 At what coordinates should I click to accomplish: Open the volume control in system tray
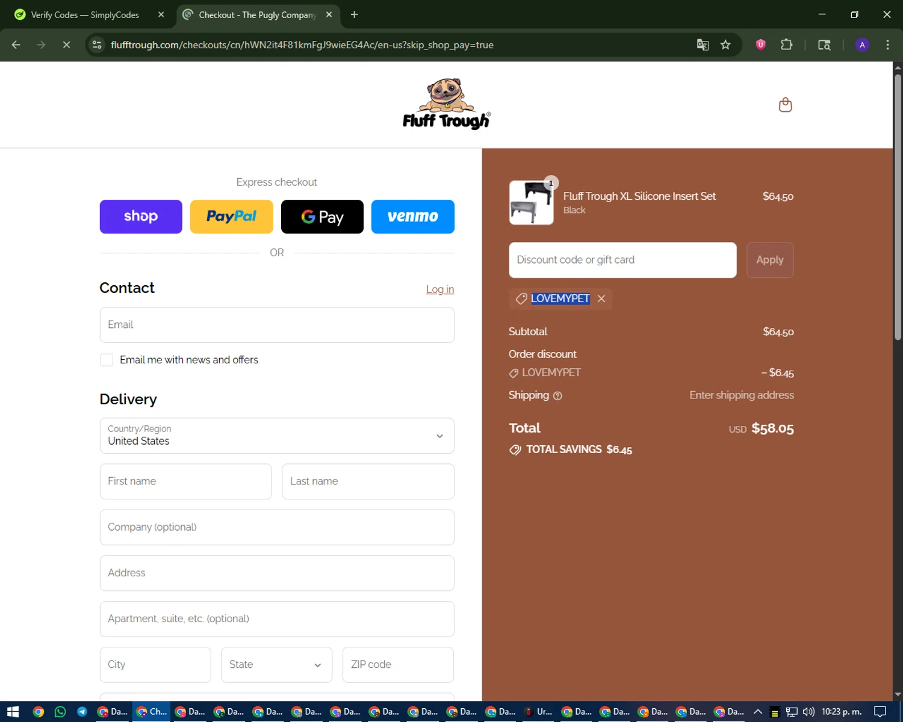click(x=808, y=712)
